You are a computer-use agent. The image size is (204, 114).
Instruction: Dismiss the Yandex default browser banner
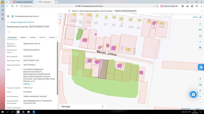tap(202, 11)
